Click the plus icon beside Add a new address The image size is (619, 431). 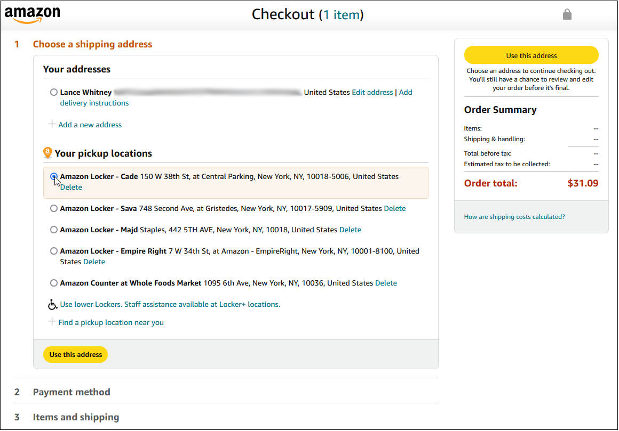click(52, 124)
